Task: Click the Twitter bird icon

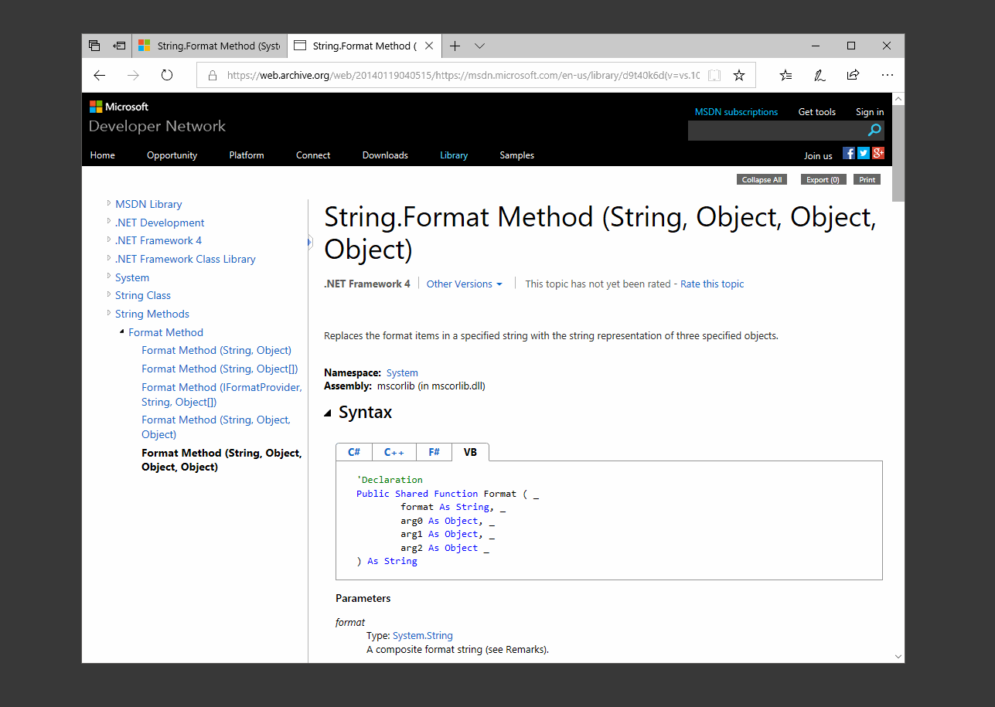Action: (x=863, y=153)
